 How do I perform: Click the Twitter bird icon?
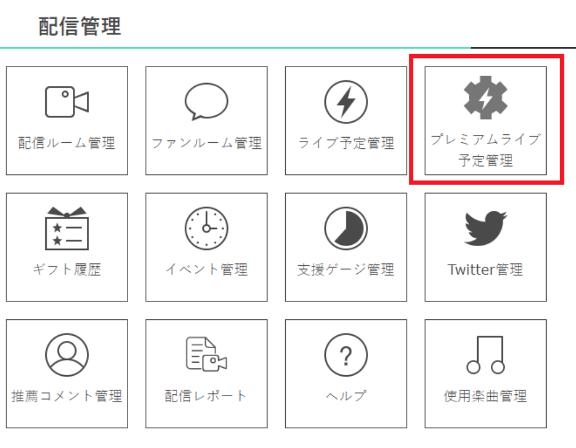coord(486,228)
